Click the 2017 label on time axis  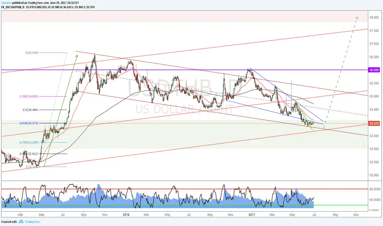pos(251,215)
